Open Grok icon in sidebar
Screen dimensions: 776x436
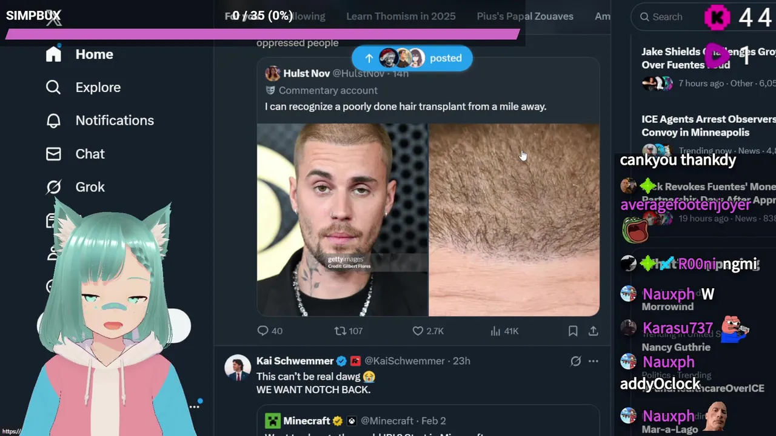53,187
